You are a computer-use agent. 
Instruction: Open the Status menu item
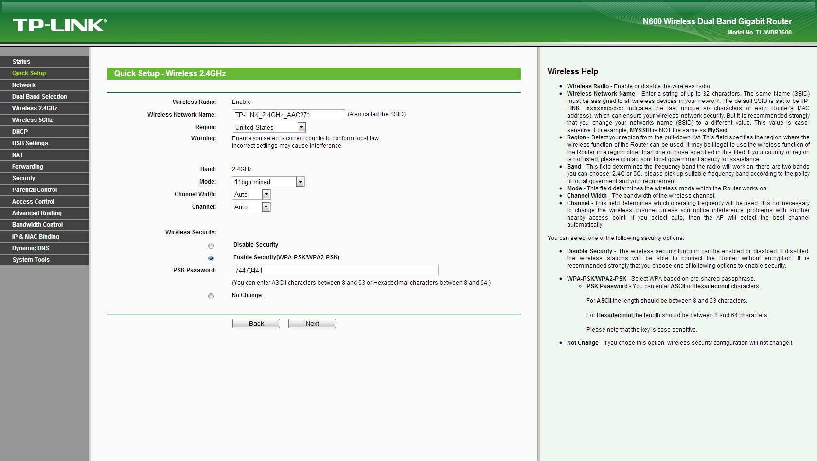click(44, 62)
